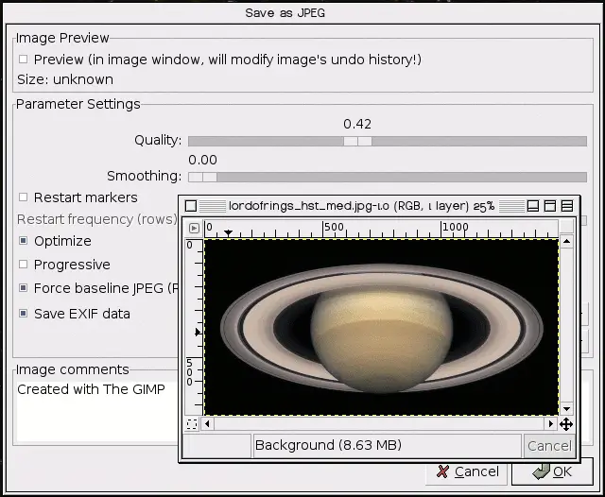Enable Preview in image window checkbox
Screen dimensions: 605x497
tap(24, 60)
